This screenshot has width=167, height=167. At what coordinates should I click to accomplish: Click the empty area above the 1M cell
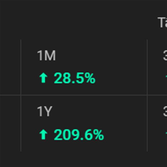coord(83,22)
